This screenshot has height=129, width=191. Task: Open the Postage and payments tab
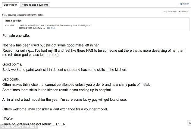35,5
